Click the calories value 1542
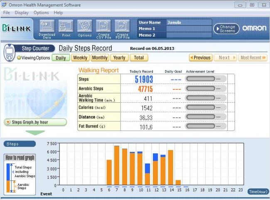 point(147,108)
